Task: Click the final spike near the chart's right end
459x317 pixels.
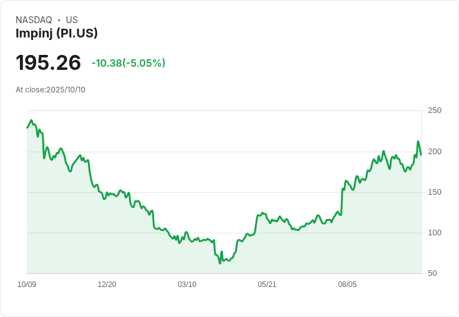Action: coord(418,142)
